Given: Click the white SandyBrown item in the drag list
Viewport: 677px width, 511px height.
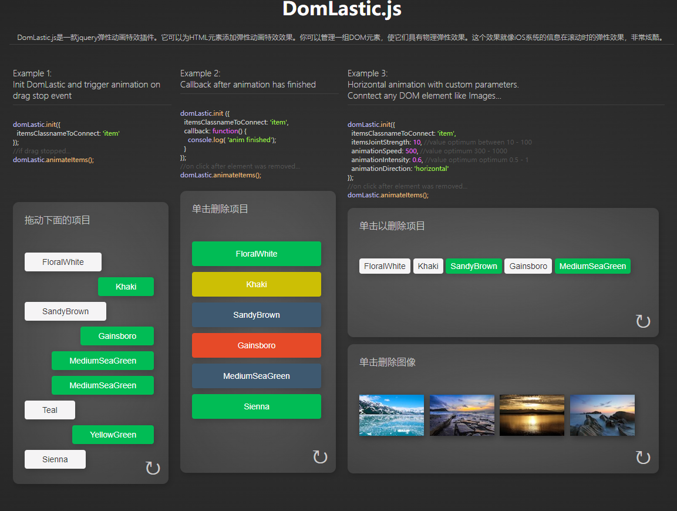Looking at the screenshot, I should [65, 311].
